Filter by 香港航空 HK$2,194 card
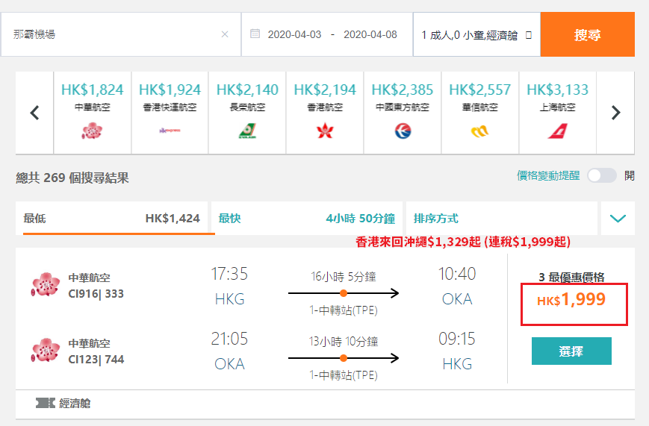 [x=325, y=113]
